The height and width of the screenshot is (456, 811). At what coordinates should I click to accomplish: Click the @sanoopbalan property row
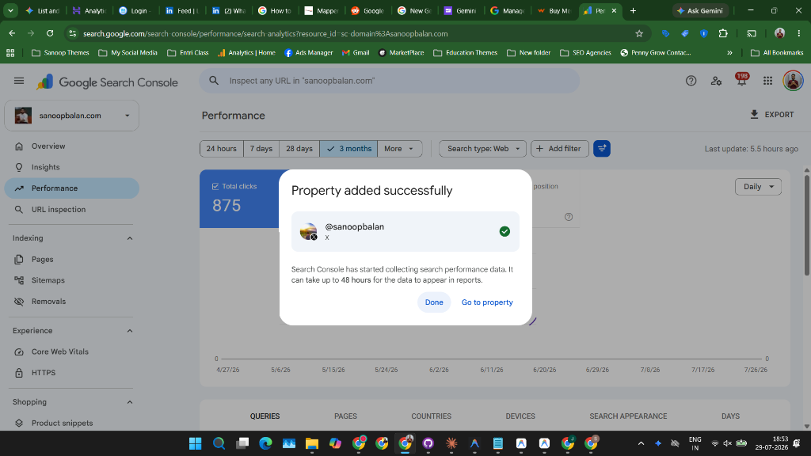[x=405, y=232]
